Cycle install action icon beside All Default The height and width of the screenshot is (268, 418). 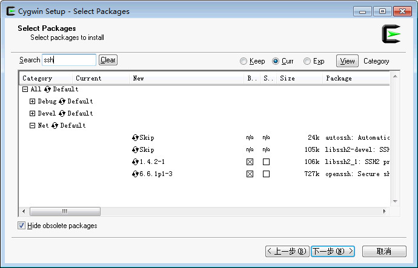pyautogui.click(x=47, y=89)
